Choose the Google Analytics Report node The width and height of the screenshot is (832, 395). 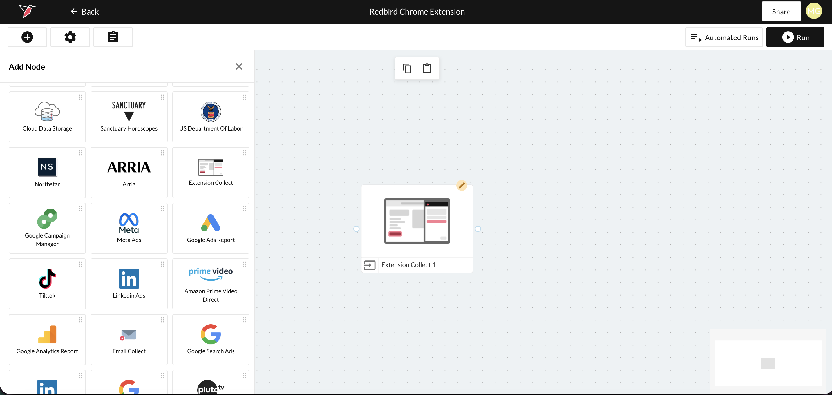[x=47, y=339]
